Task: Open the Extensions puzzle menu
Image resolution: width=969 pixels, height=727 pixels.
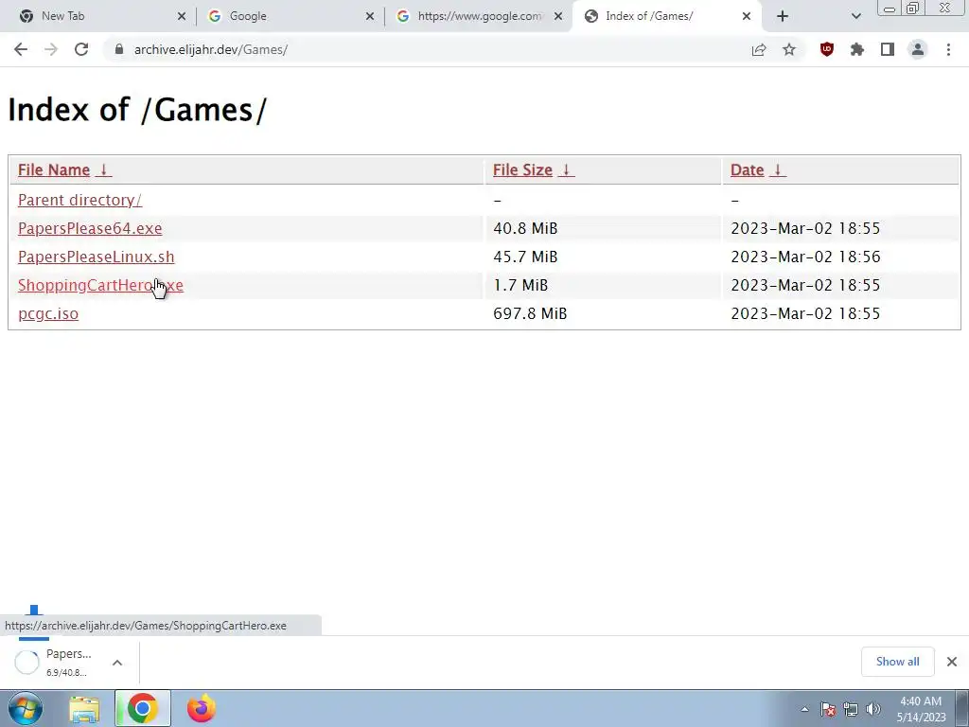Action: (x=857, y=49)
